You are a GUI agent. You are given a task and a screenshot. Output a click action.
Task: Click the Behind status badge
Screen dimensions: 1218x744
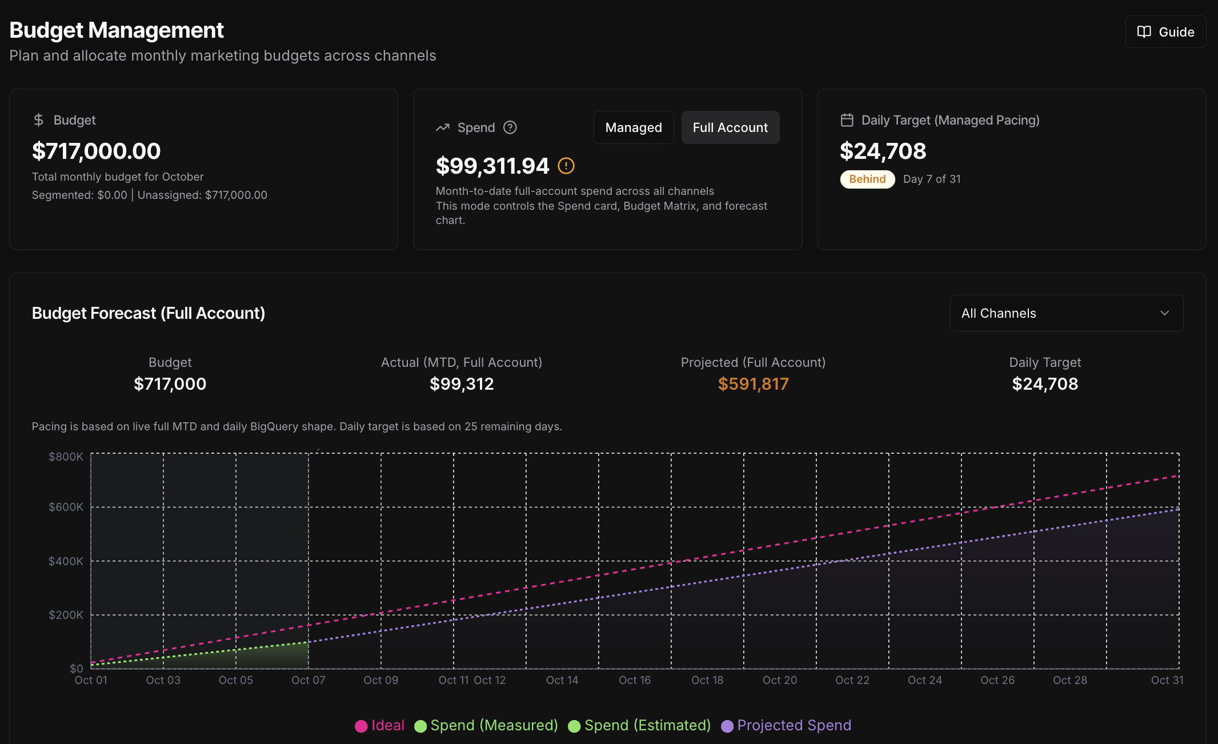pos(867,179)
